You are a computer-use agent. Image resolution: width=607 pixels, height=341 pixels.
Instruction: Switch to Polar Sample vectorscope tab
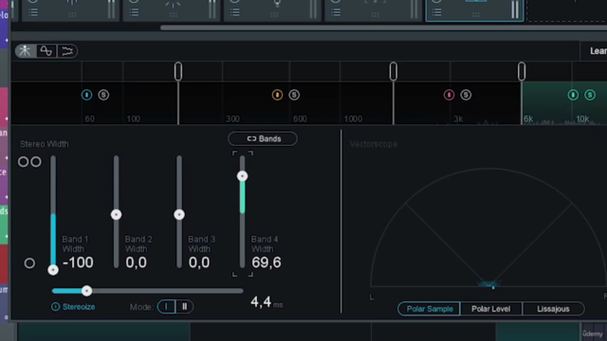pyautogui.click(x=430, y=309)
